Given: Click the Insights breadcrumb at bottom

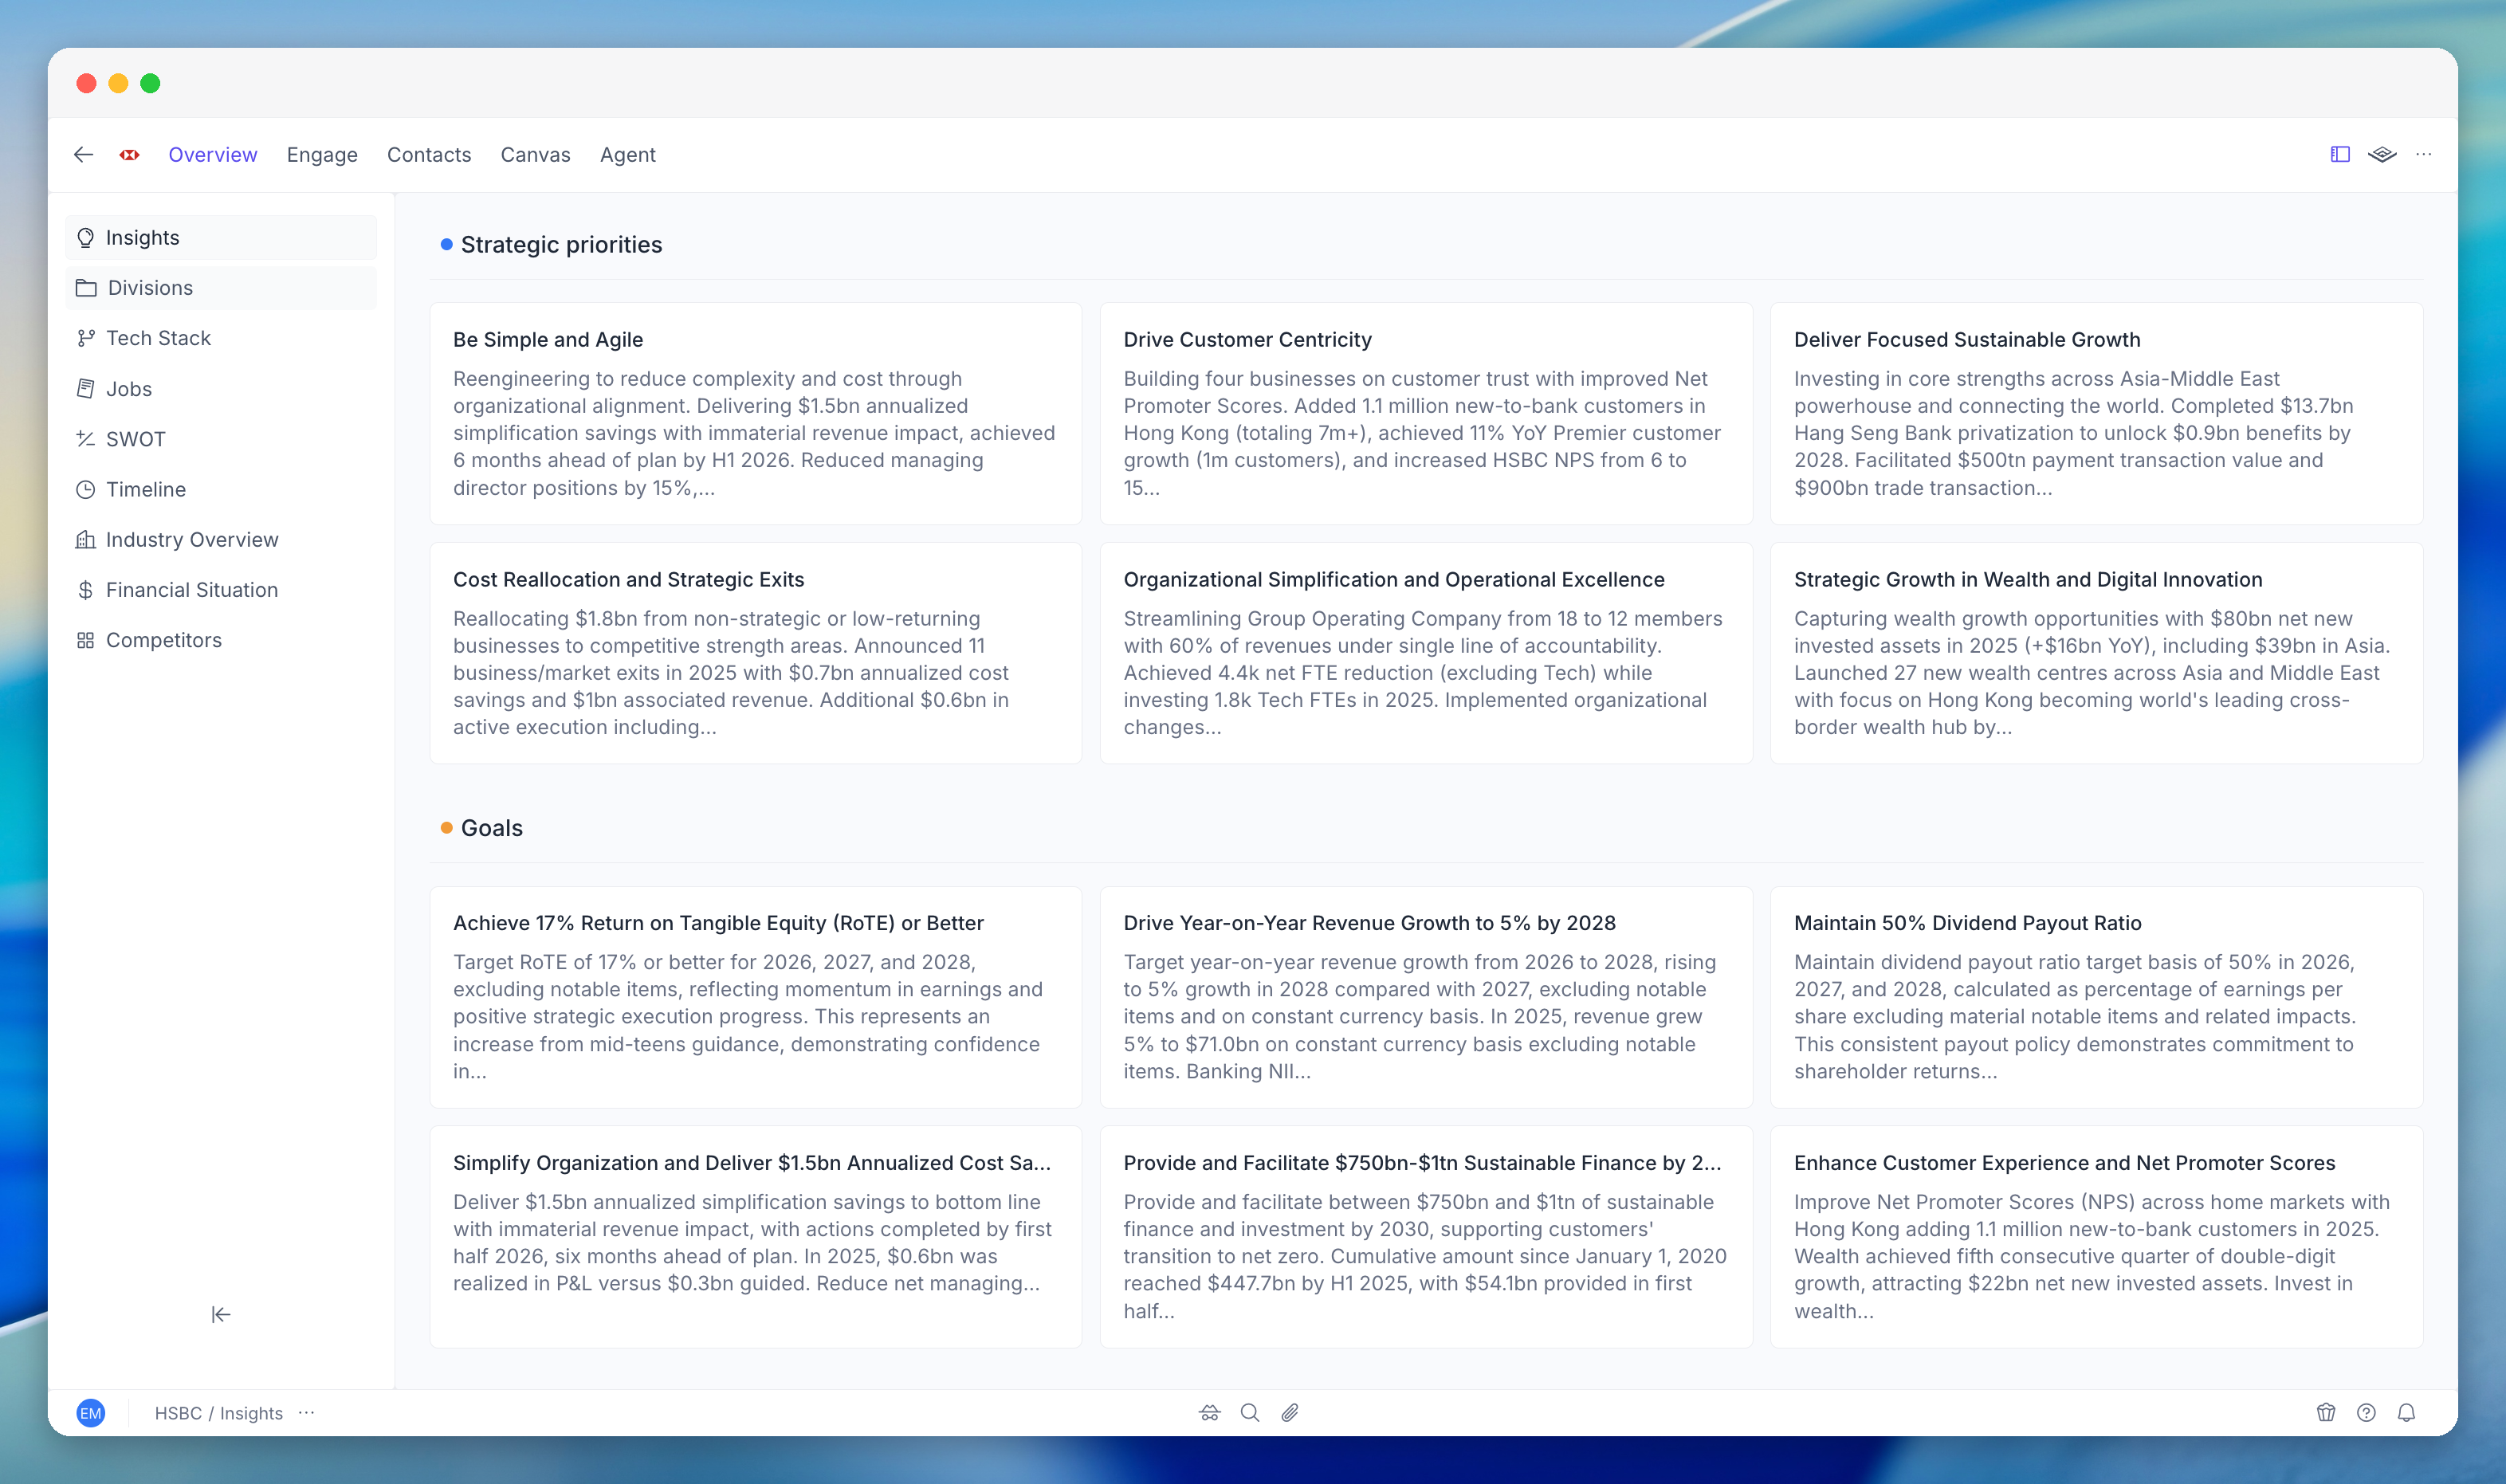Looking at the screenshot, I should point(251,1412).
